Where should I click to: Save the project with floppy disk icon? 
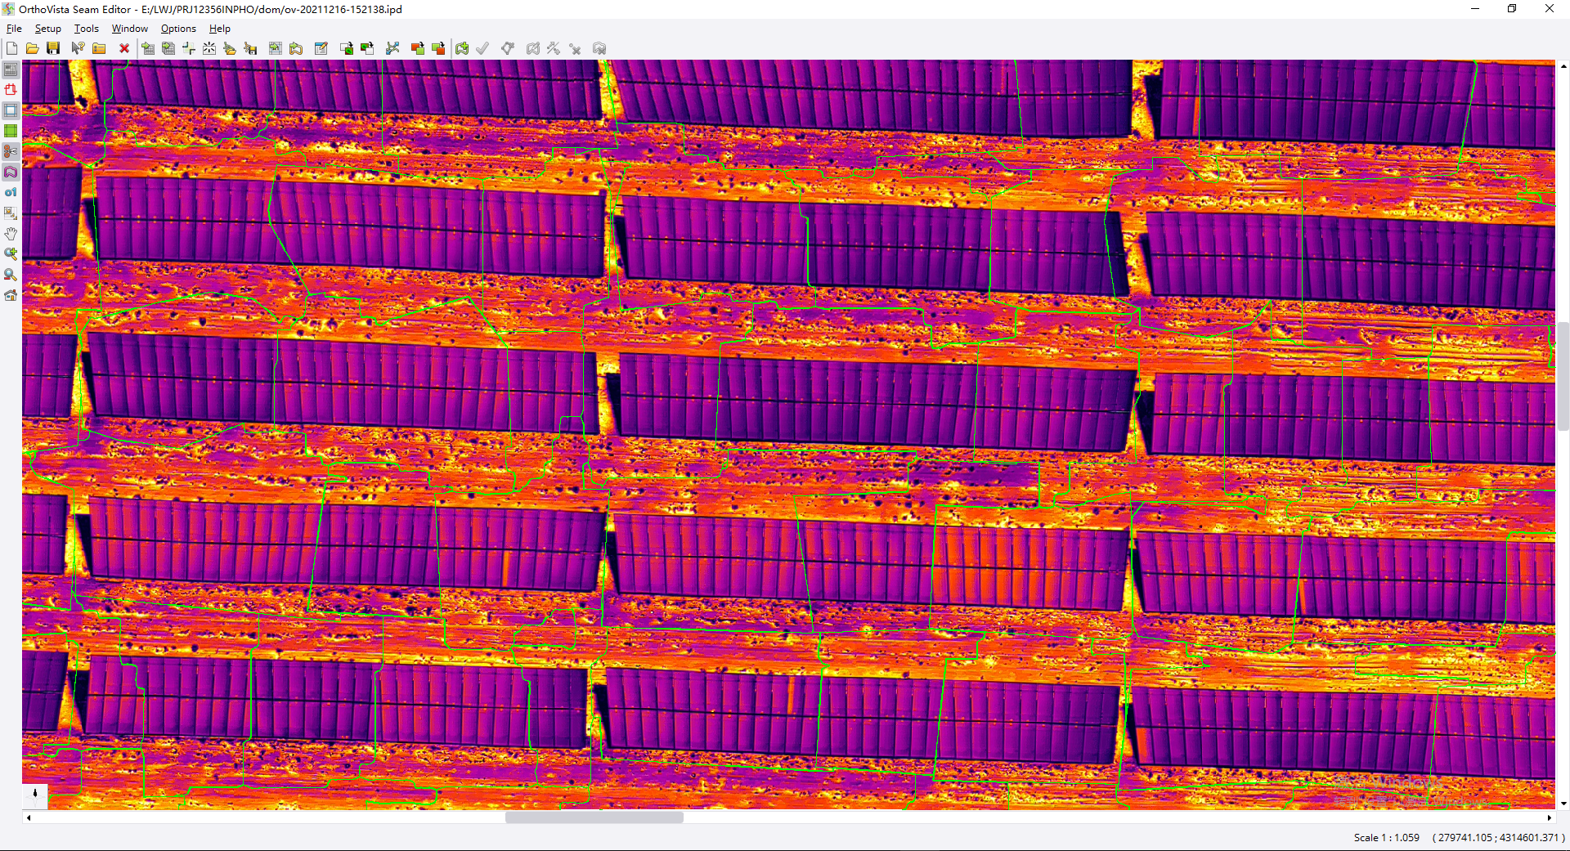tap(53, 49)
